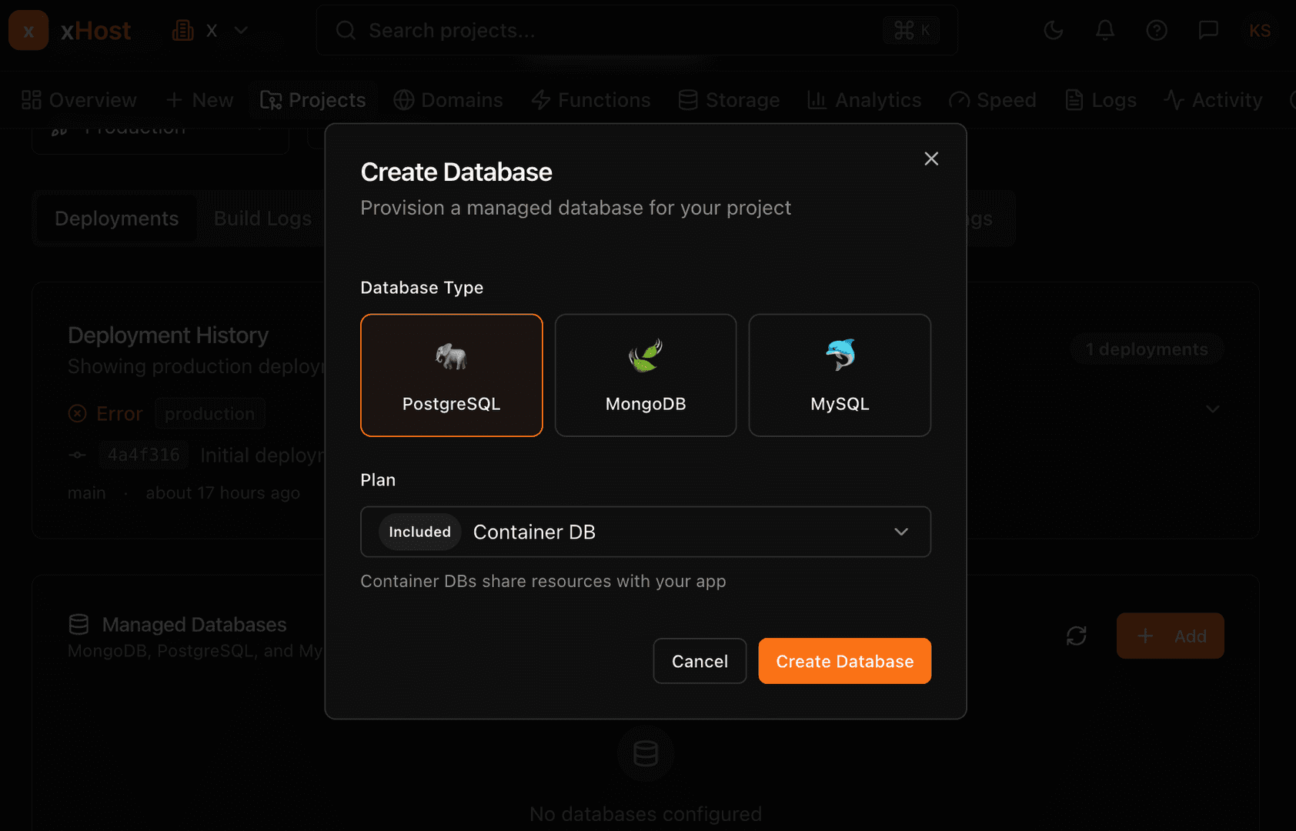Click the help question mark icon

coord(1157,31)
